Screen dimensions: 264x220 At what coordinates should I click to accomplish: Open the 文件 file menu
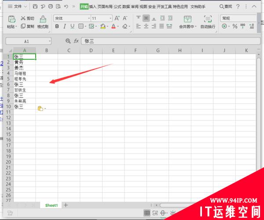(17, 7)
